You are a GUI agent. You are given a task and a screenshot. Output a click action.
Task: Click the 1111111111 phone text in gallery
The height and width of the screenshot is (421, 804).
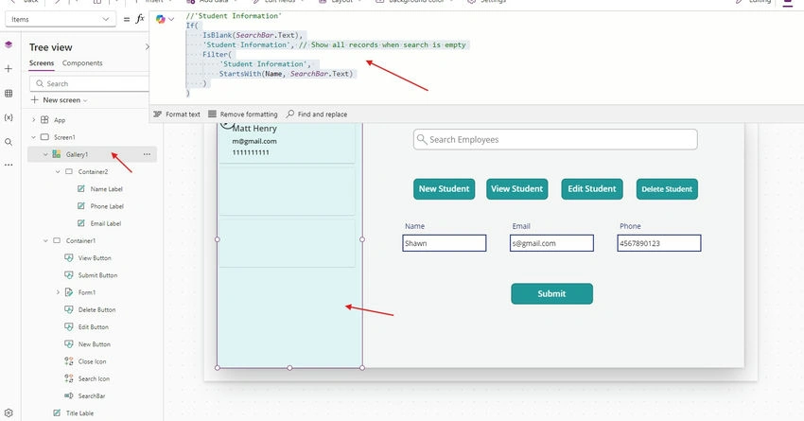point(251,152)
